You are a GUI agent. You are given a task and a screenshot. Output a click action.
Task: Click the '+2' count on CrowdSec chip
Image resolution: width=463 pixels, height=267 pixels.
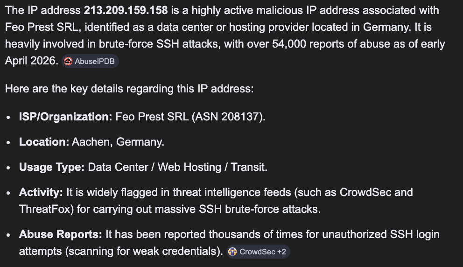[x=281, y=252]
